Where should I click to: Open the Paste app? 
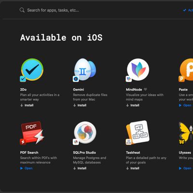coord(185,105)
